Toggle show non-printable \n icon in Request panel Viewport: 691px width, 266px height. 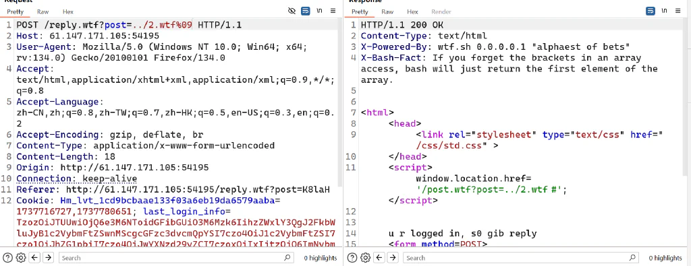pyautogui.click(x=319, y=11)
